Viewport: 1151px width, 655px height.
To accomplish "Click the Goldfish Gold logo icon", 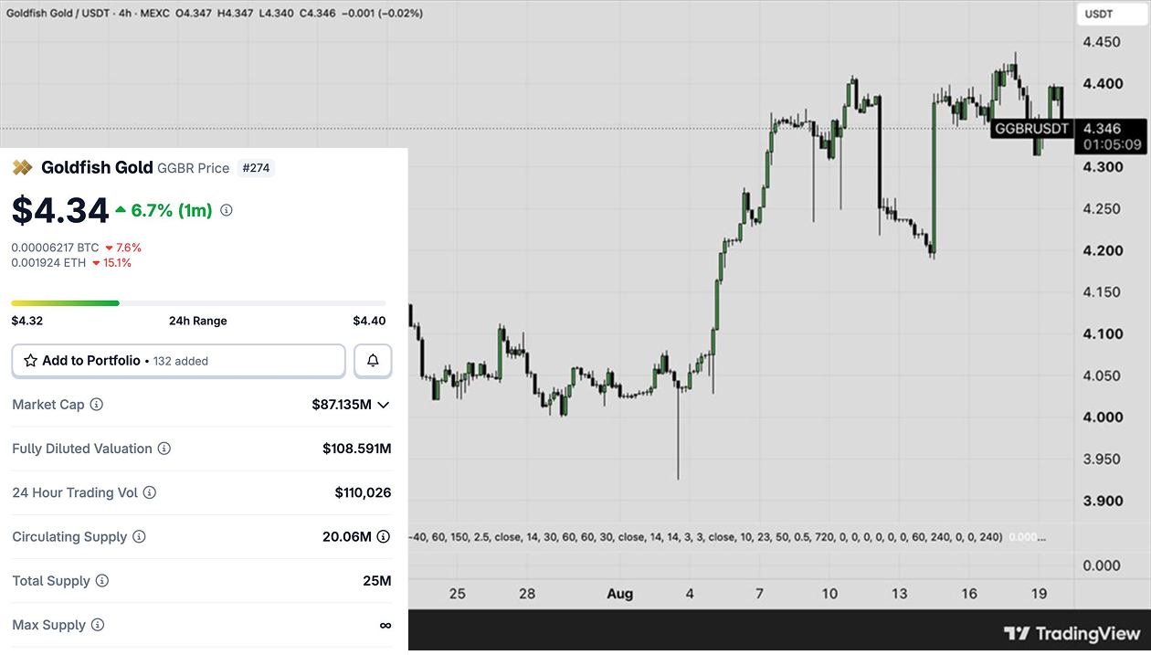I will (22, 168).
